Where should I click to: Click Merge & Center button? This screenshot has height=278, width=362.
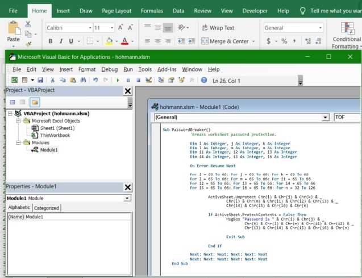(225, 41)
